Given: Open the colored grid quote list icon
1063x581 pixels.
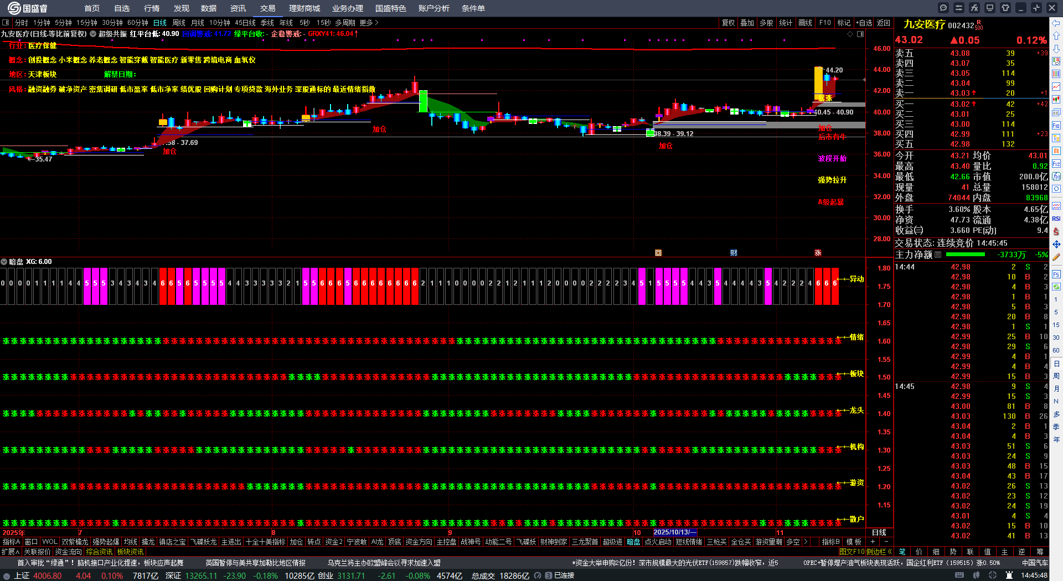Looking at the screenshot, I should 1056,74.
